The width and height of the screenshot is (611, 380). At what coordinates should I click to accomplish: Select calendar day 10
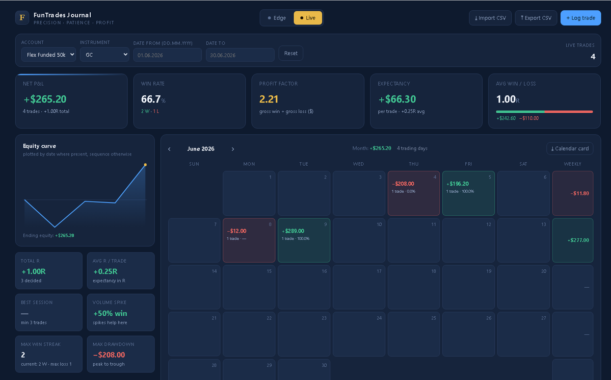(x=358, y=240)
